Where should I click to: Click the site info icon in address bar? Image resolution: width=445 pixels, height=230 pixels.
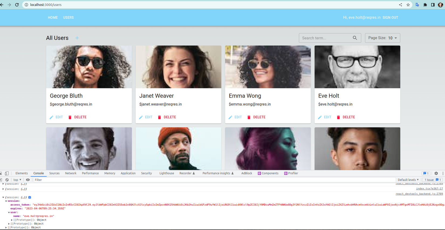26,5
